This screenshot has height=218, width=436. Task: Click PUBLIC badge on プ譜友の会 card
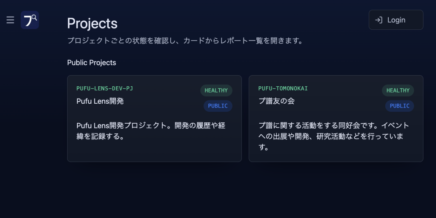[x=399, y=106]
